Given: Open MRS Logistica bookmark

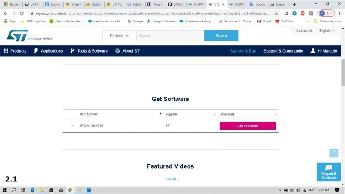Looking at the screenshot, I should click(33, 21).
